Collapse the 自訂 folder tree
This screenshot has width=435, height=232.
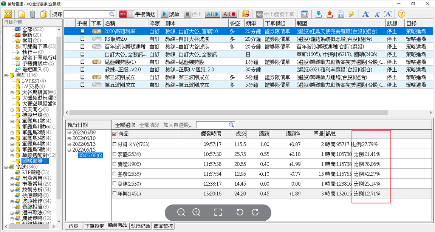click(x=6, y=75)
